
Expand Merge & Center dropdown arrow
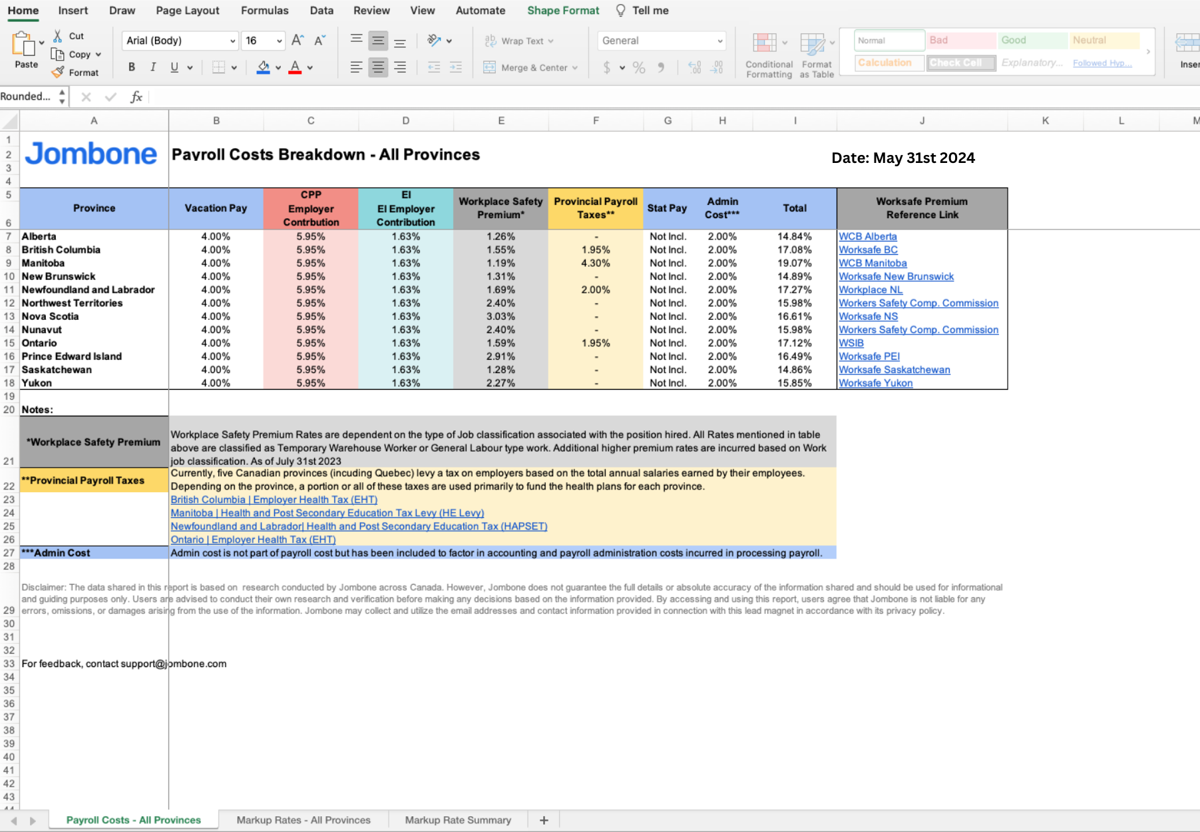[x=574, y=68]
